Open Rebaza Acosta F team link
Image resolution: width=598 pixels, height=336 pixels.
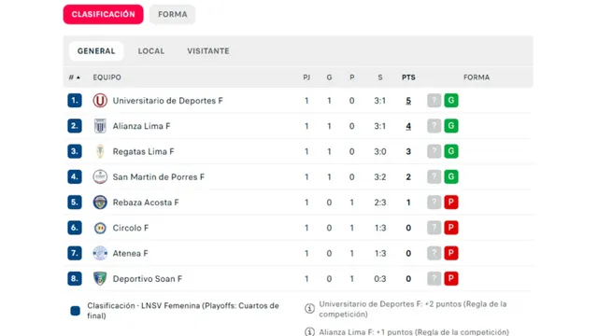tap(146, 203)
